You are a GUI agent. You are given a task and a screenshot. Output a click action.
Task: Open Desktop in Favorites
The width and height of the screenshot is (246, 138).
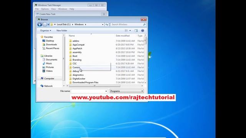pos(50,41)
